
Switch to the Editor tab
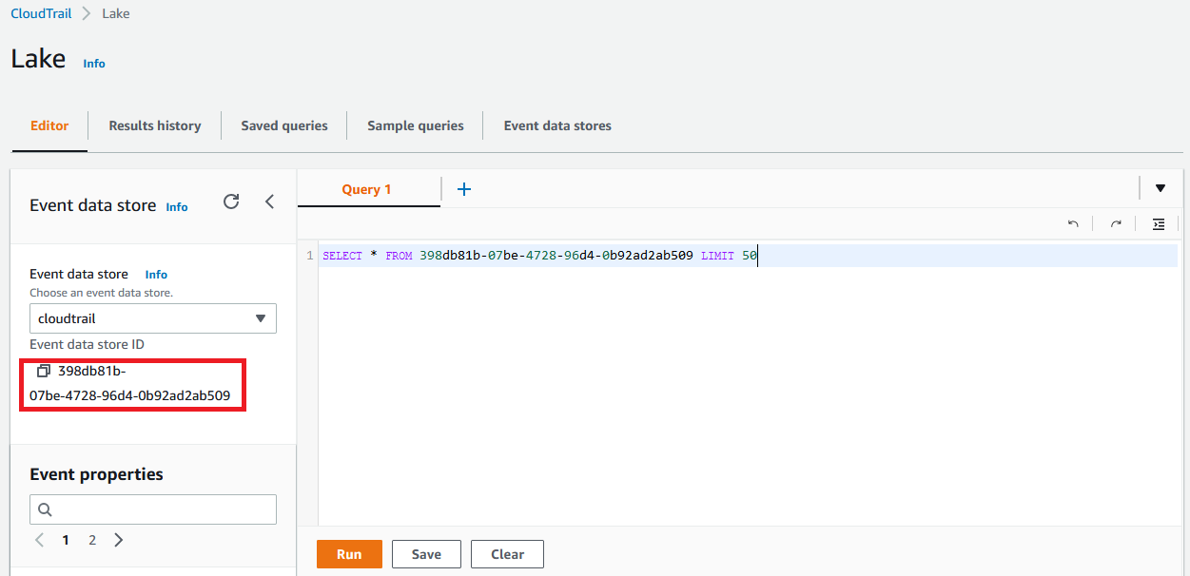point(49,125)
